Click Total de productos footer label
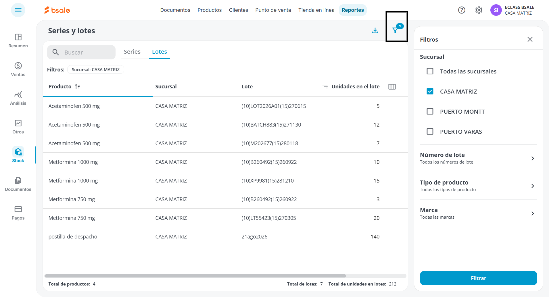549x297 pixels. [x=69, y=284]
